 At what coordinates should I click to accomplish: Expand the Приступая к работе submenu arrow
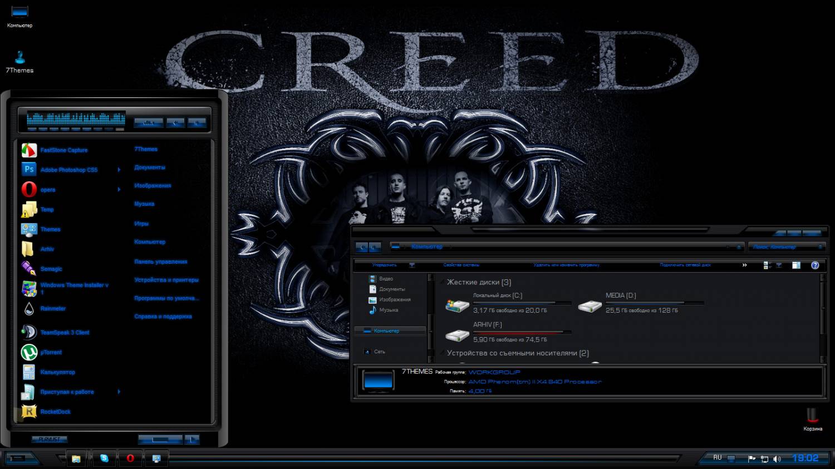(119, 392)
